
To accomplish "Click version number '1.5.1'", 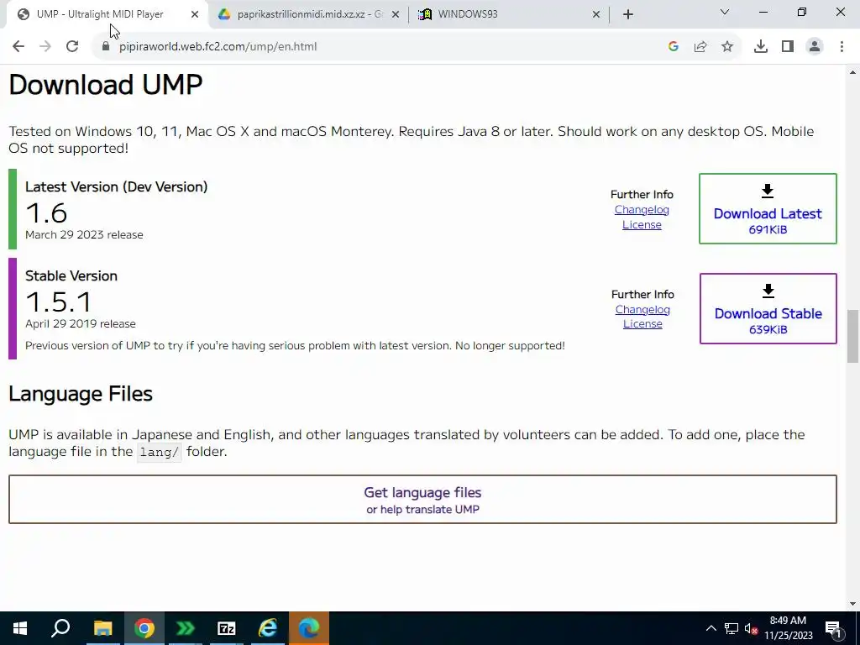I will pos(59,302).
